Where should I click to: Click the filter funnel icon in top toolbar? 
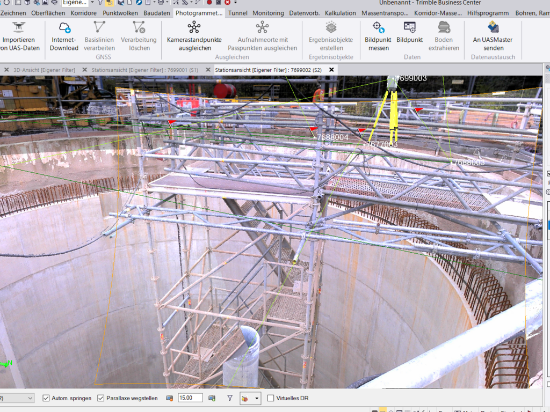click(x=100, y=3)
